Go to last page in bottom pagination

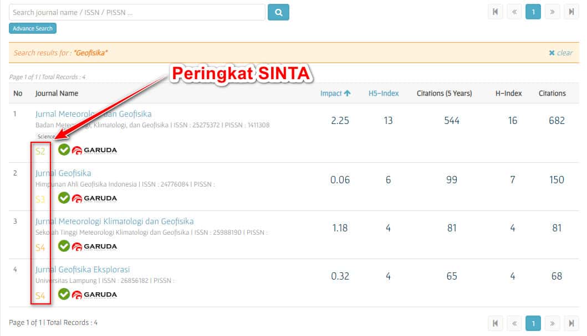tap(571, 323)
